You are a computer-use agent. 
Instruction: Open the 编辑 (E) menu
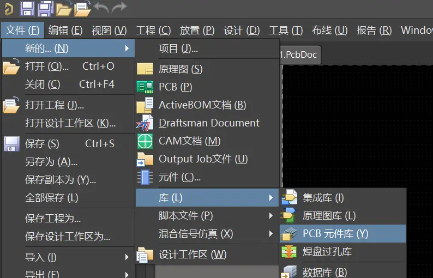tap(65, 30)
